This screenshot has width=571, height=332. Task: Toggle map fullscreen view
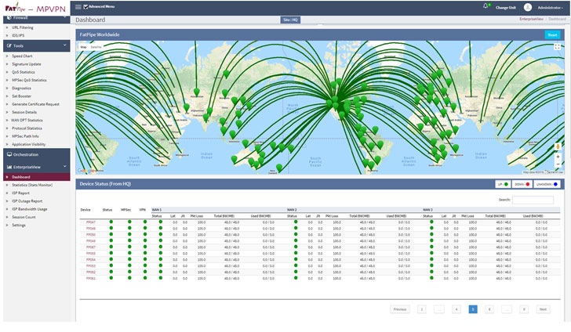557,46
